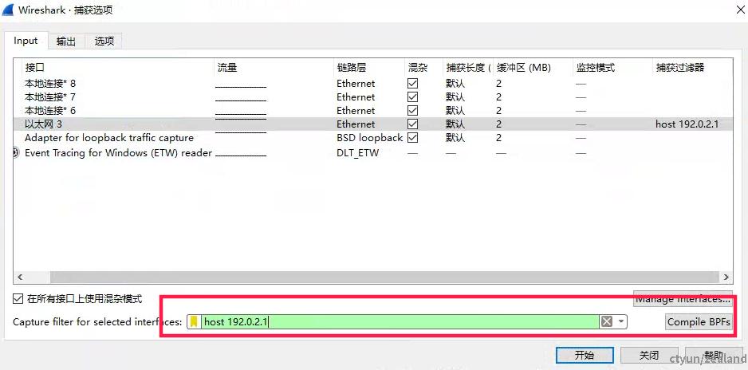
Task: Toggle promiscuous checkbox for 本地连接* 8
Action: [x=412, y=84]
